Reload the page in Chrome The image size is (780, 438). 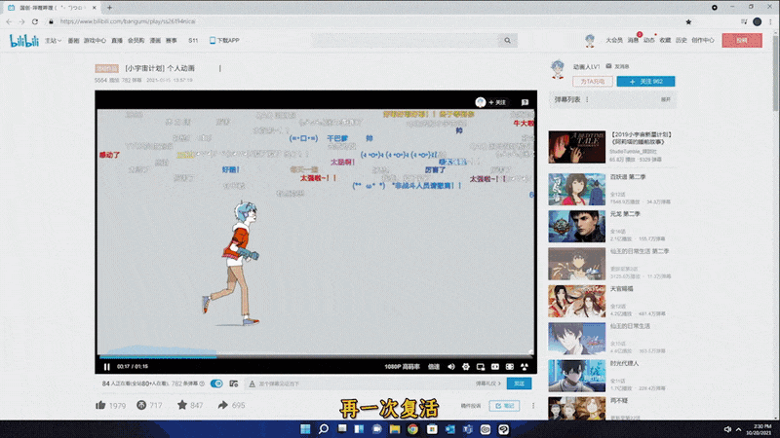35,21
